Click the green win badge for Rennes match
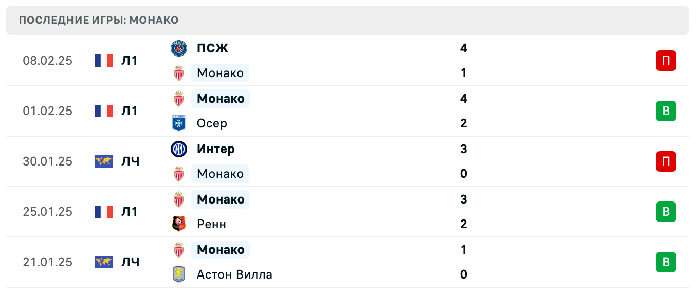Viewport: 696px width, 294px height. point(666,212)
